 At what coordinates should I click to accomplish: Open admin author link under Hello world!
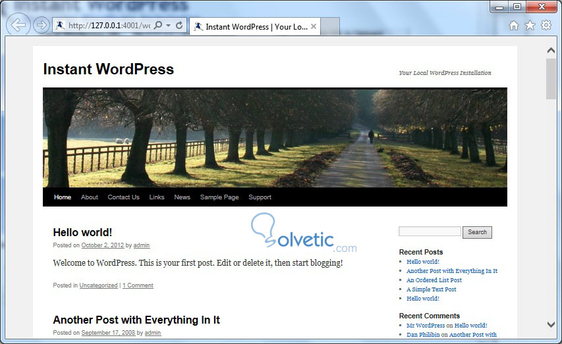tap(142, 245)
